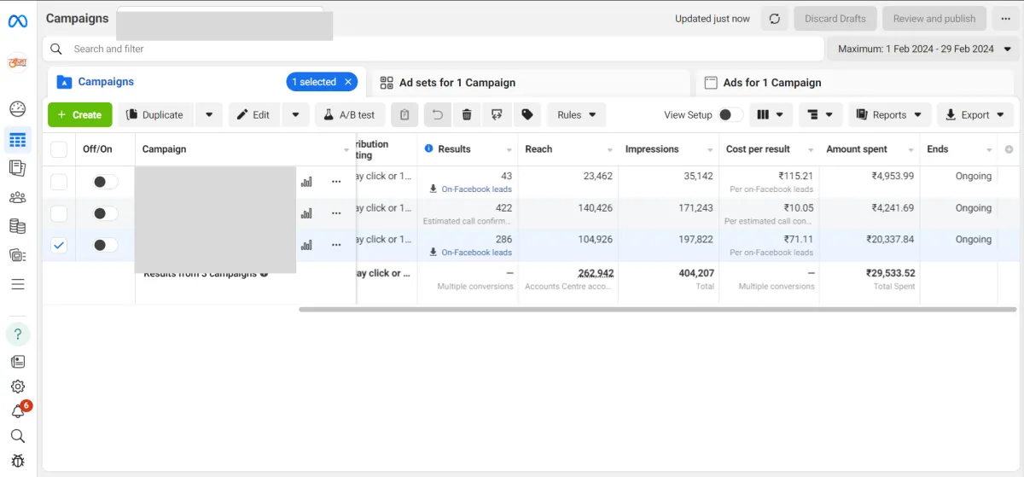The image size is (1024, 477).
Task: Open the Duplicate dropdown arrow
Action: point(209,115)
